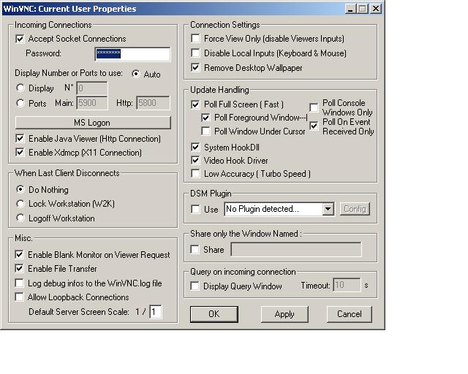Select the Display radio button
Image resolution: width=468 pixels, height=374 pixels.
pos(20,88)
